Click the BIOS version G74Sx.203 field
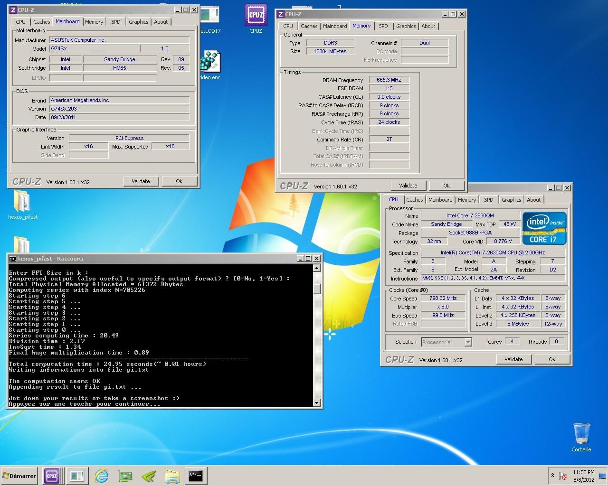The width and height of the screenshot is (608, 486). (x=120, y=109)
